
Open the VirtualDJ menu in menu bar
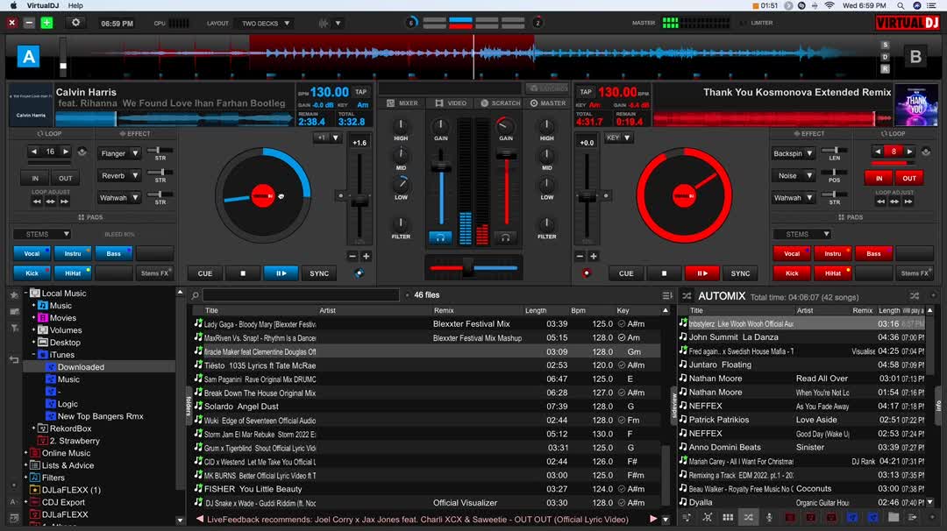pos(42,5)
